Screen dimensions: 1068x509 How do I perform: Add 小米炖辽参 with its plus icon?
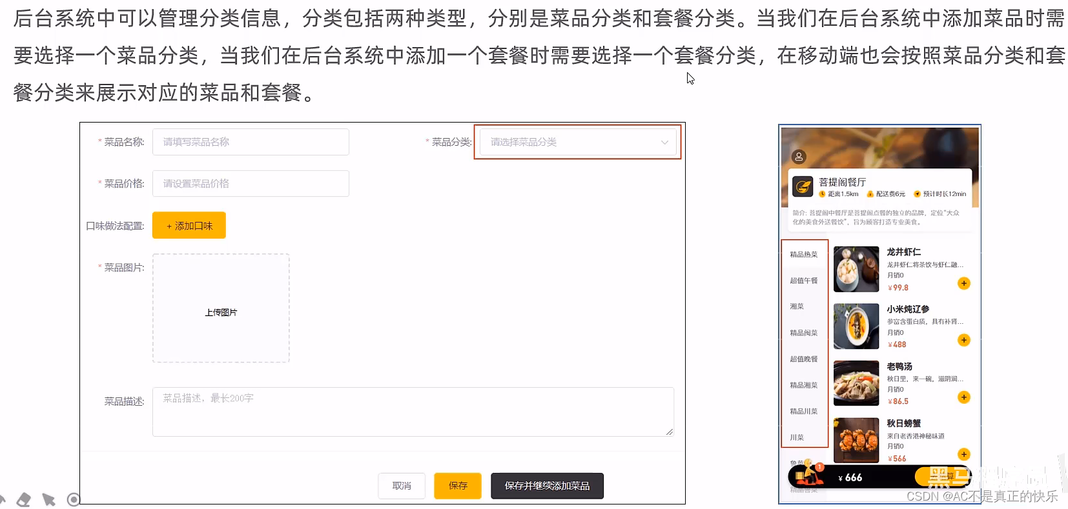(x=963, y=340)
